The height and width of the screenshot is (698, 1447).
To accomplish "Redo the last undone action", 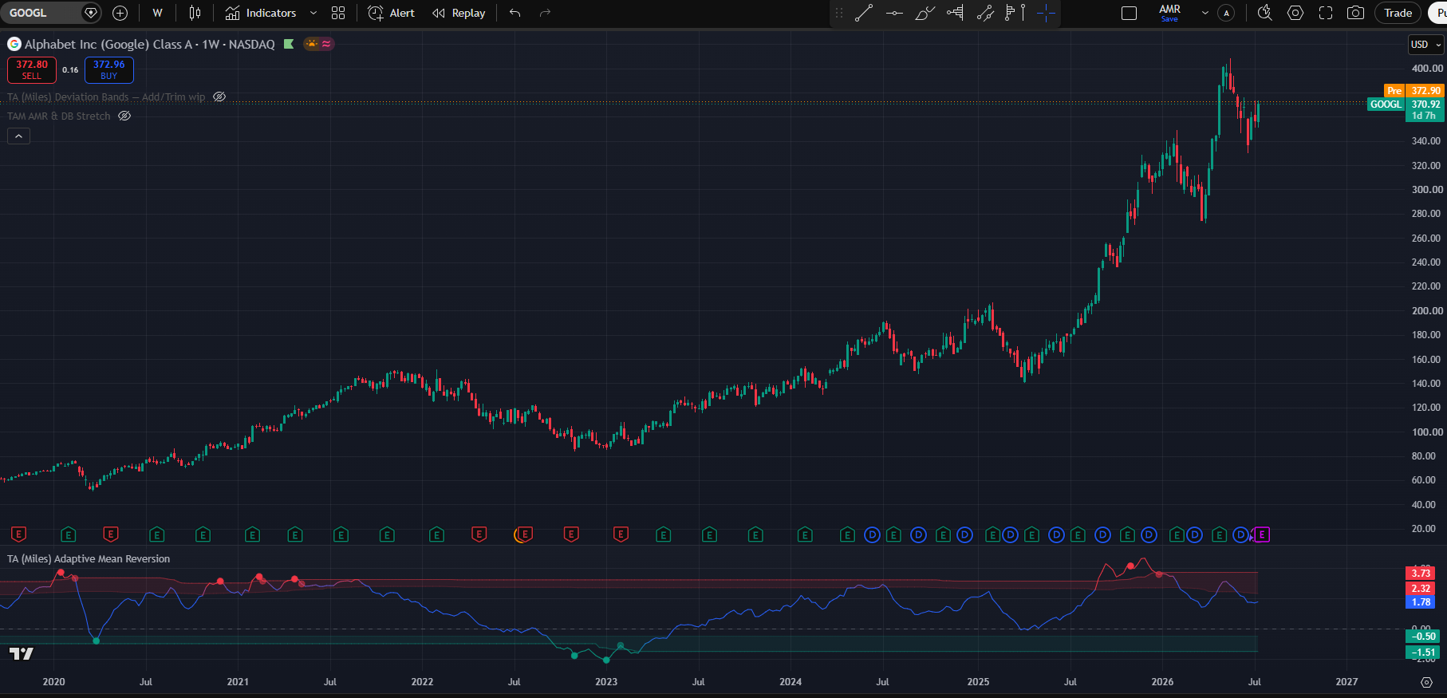I will 546,13.
